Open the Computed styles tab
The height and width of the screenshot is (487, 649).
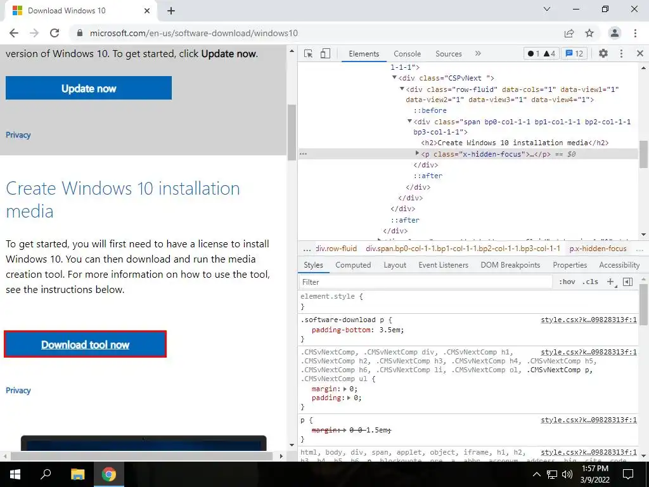coord(353,265)
